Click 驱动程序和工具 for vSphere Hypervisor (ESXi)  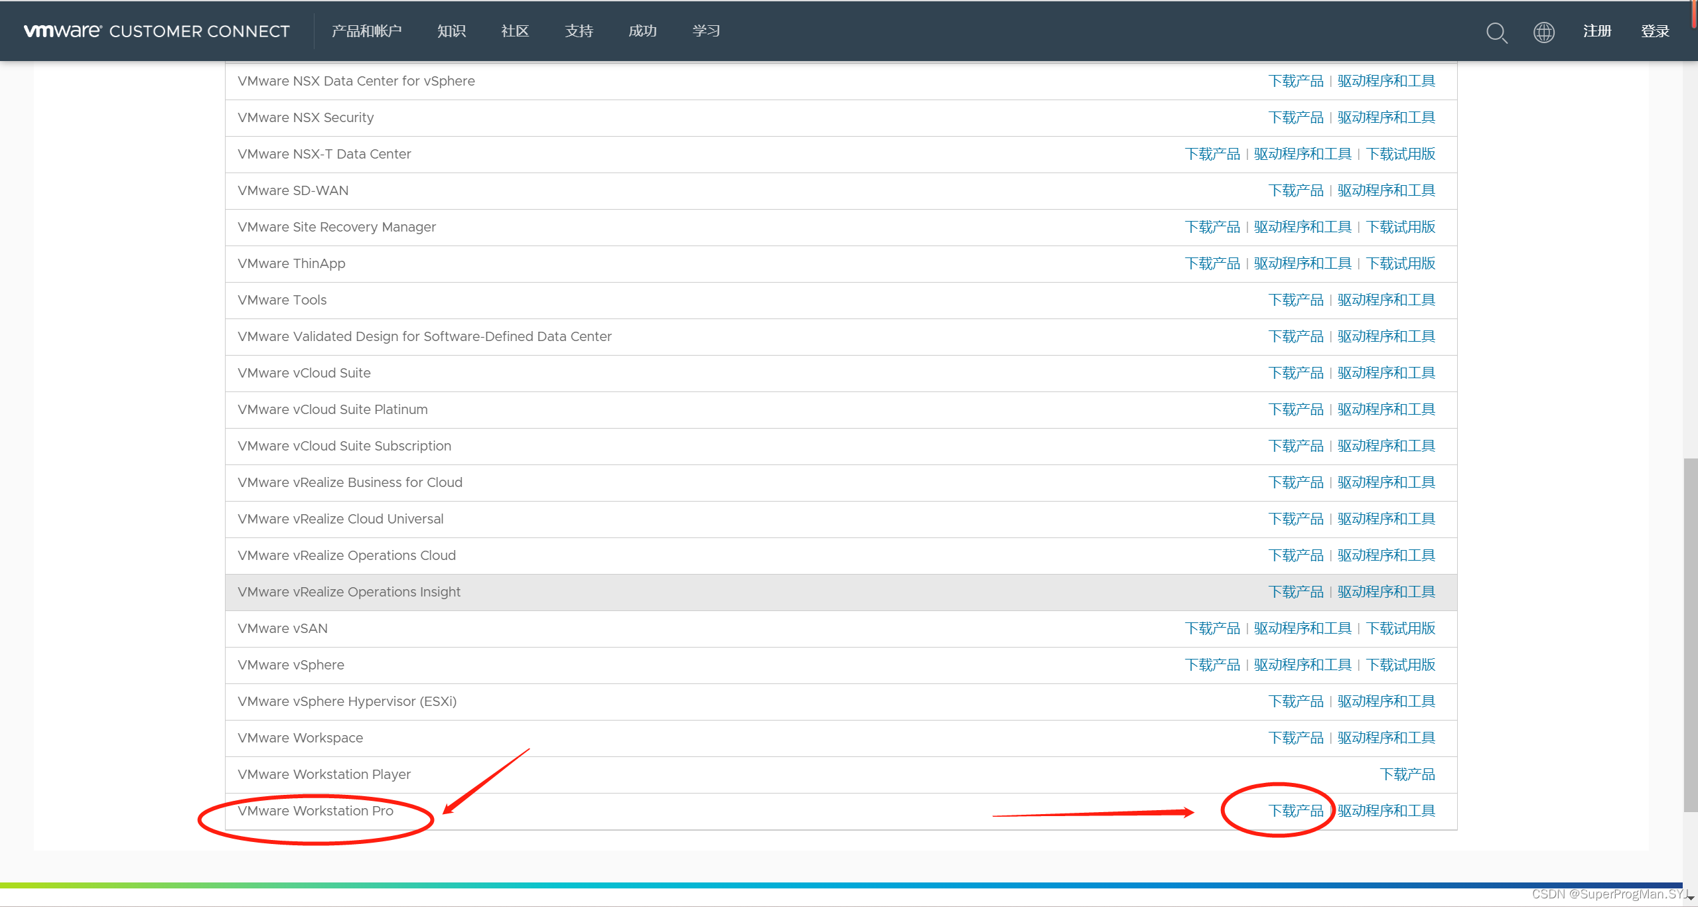tap(1386, 701)
